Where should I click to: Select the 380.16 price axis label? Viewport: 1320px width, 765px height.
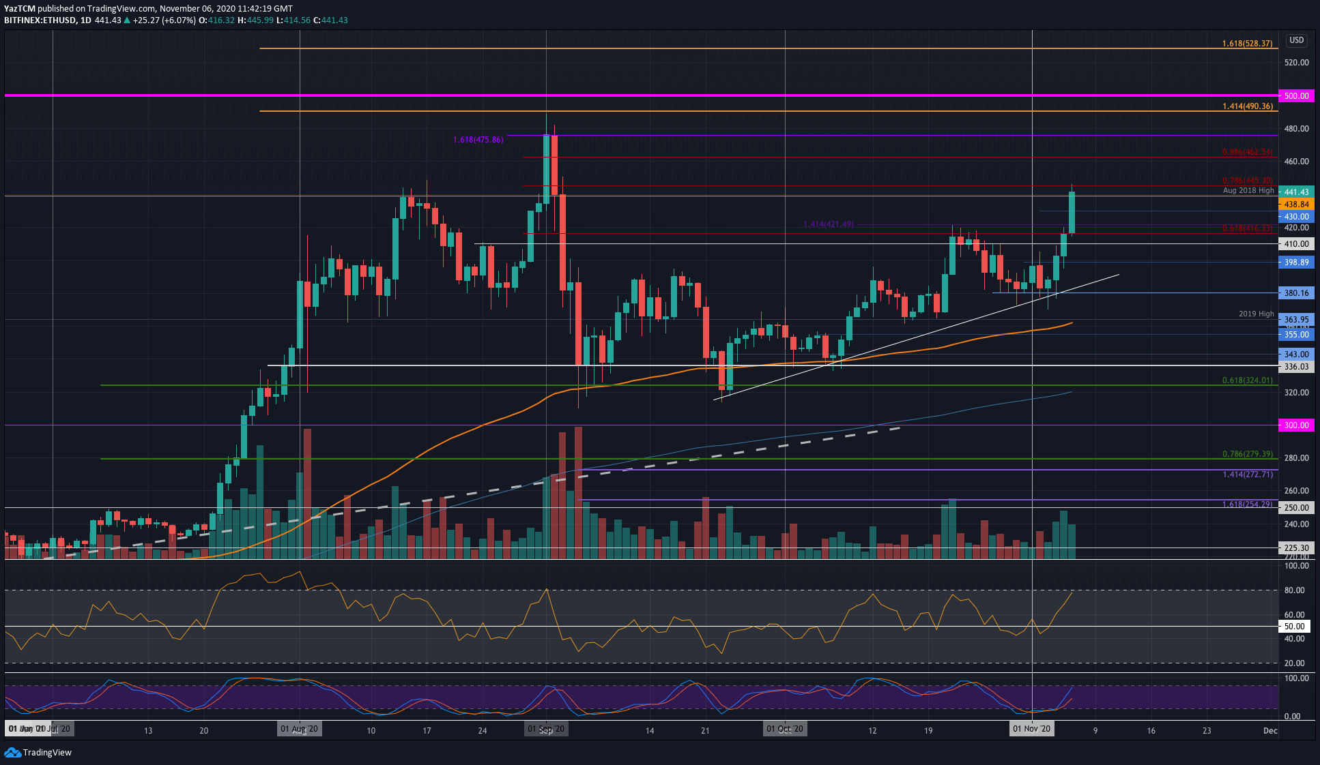point(1295,293)
